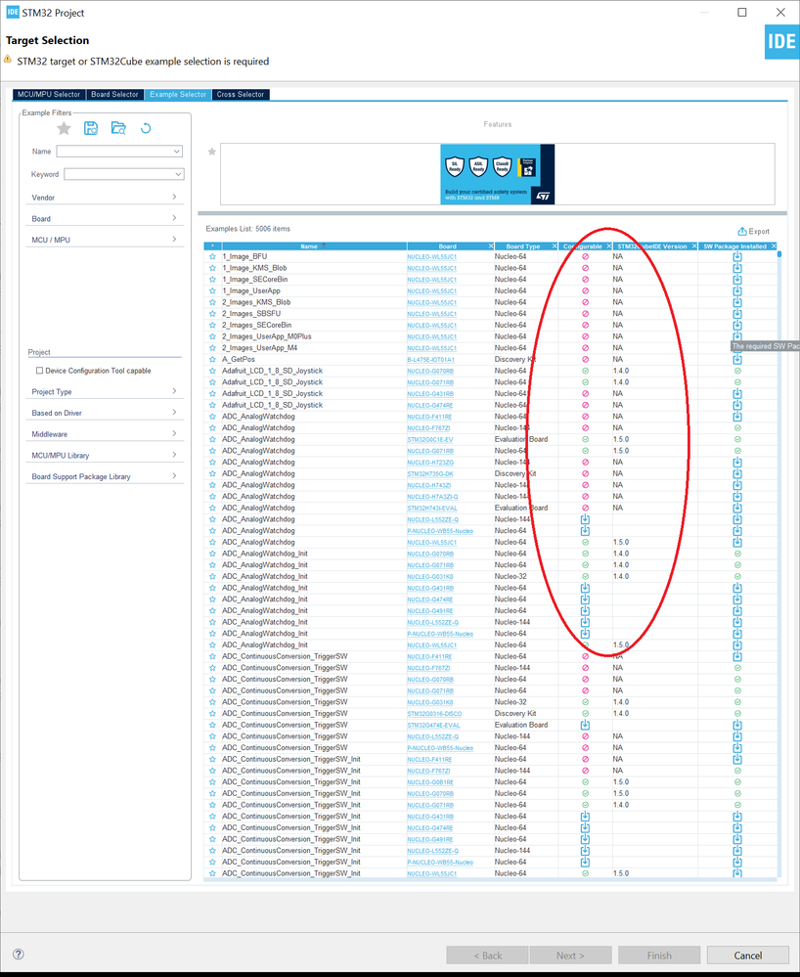Click into the Keyword filter text field
This screenshot has width=800, height=977.
click(x=117, y=174)
